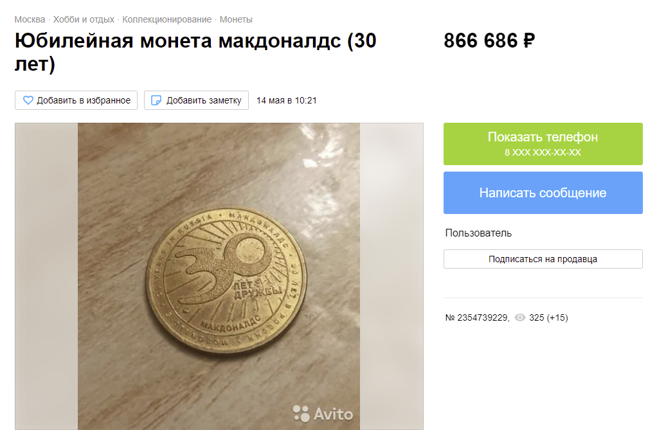Screen dimensions: 657x437
Task: Click the eye views icon
Action: (519, 317)
